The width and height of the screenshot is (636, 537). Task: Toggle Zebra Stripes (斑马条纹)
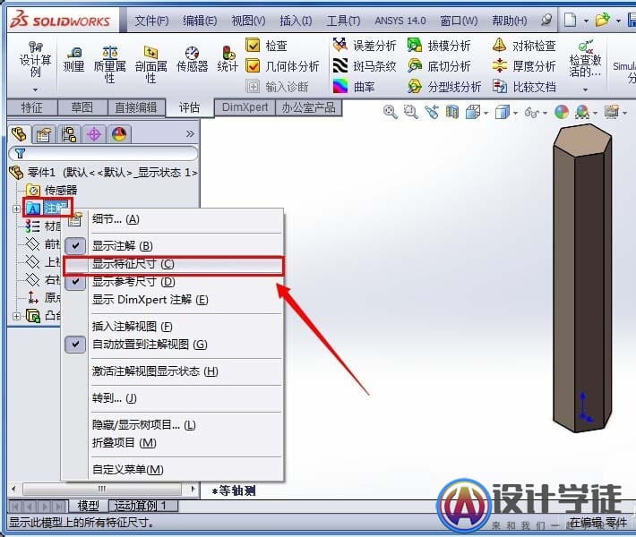coord(365,65)
